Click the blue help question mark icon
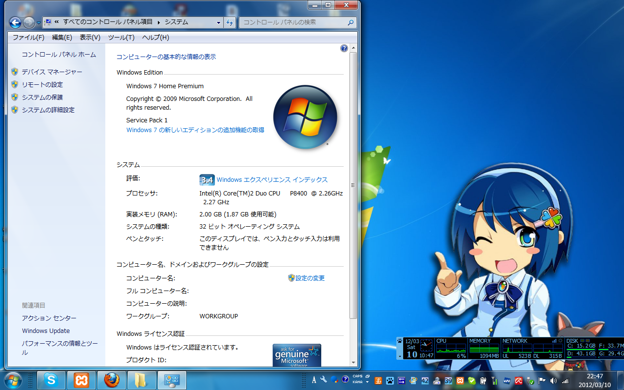 [x=344, y=48]
